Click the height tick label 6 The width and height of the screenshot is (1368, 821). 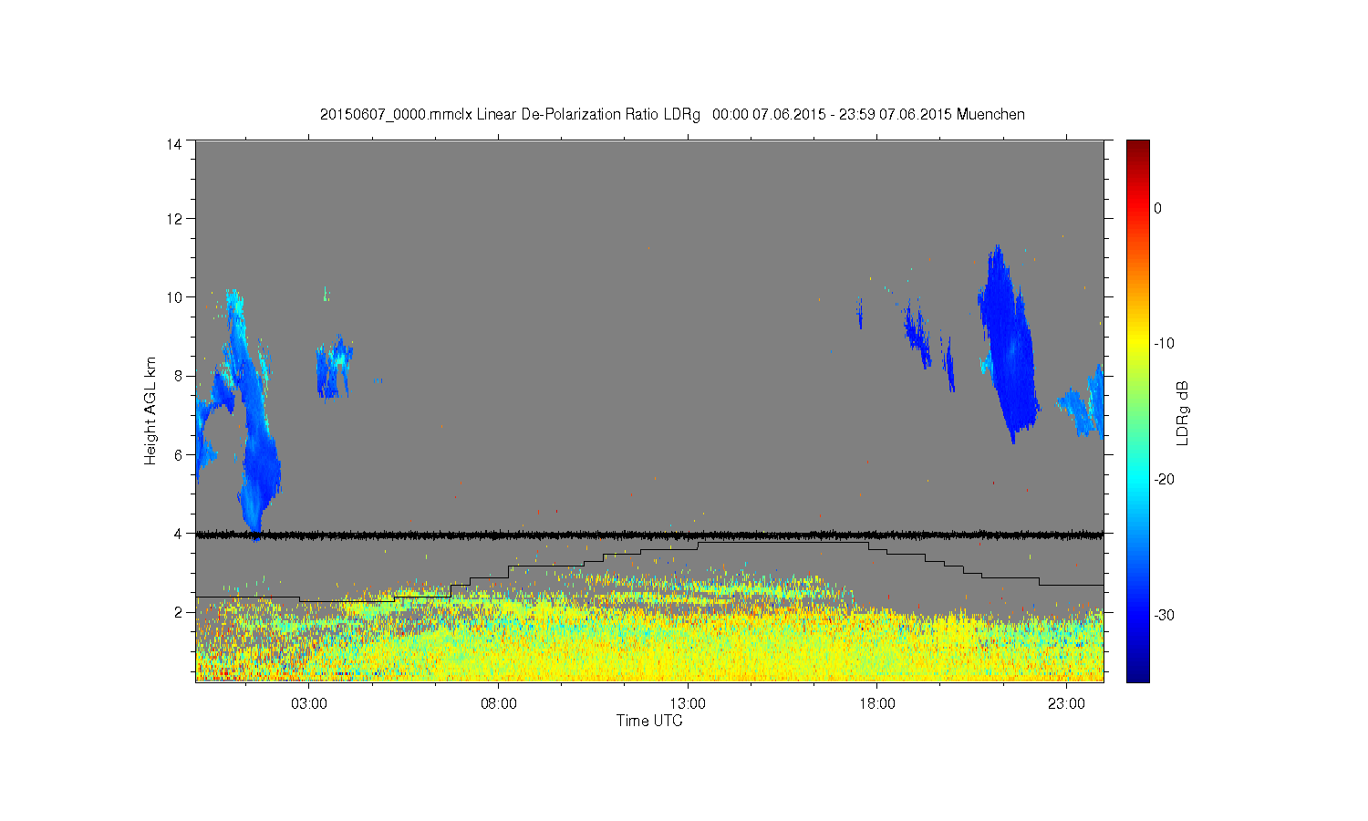178,455
